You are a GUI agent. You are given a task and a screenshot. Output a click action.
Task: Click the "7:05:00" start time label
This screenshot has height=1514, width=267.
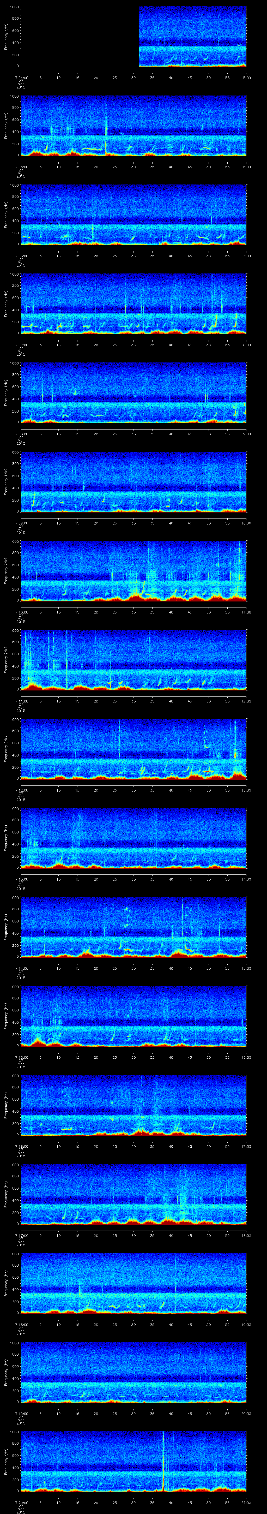coord(21,167)
